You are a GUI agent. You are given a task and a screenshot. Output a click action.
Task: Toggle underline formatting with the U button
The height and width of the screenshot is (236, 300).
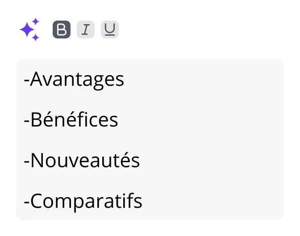click(110, 30)
